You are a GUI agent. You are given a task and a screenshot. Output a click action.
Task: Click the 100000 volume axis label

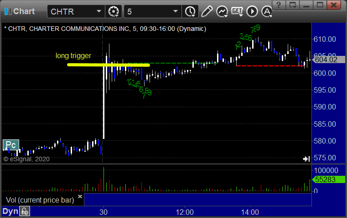[x=326, y=170]
